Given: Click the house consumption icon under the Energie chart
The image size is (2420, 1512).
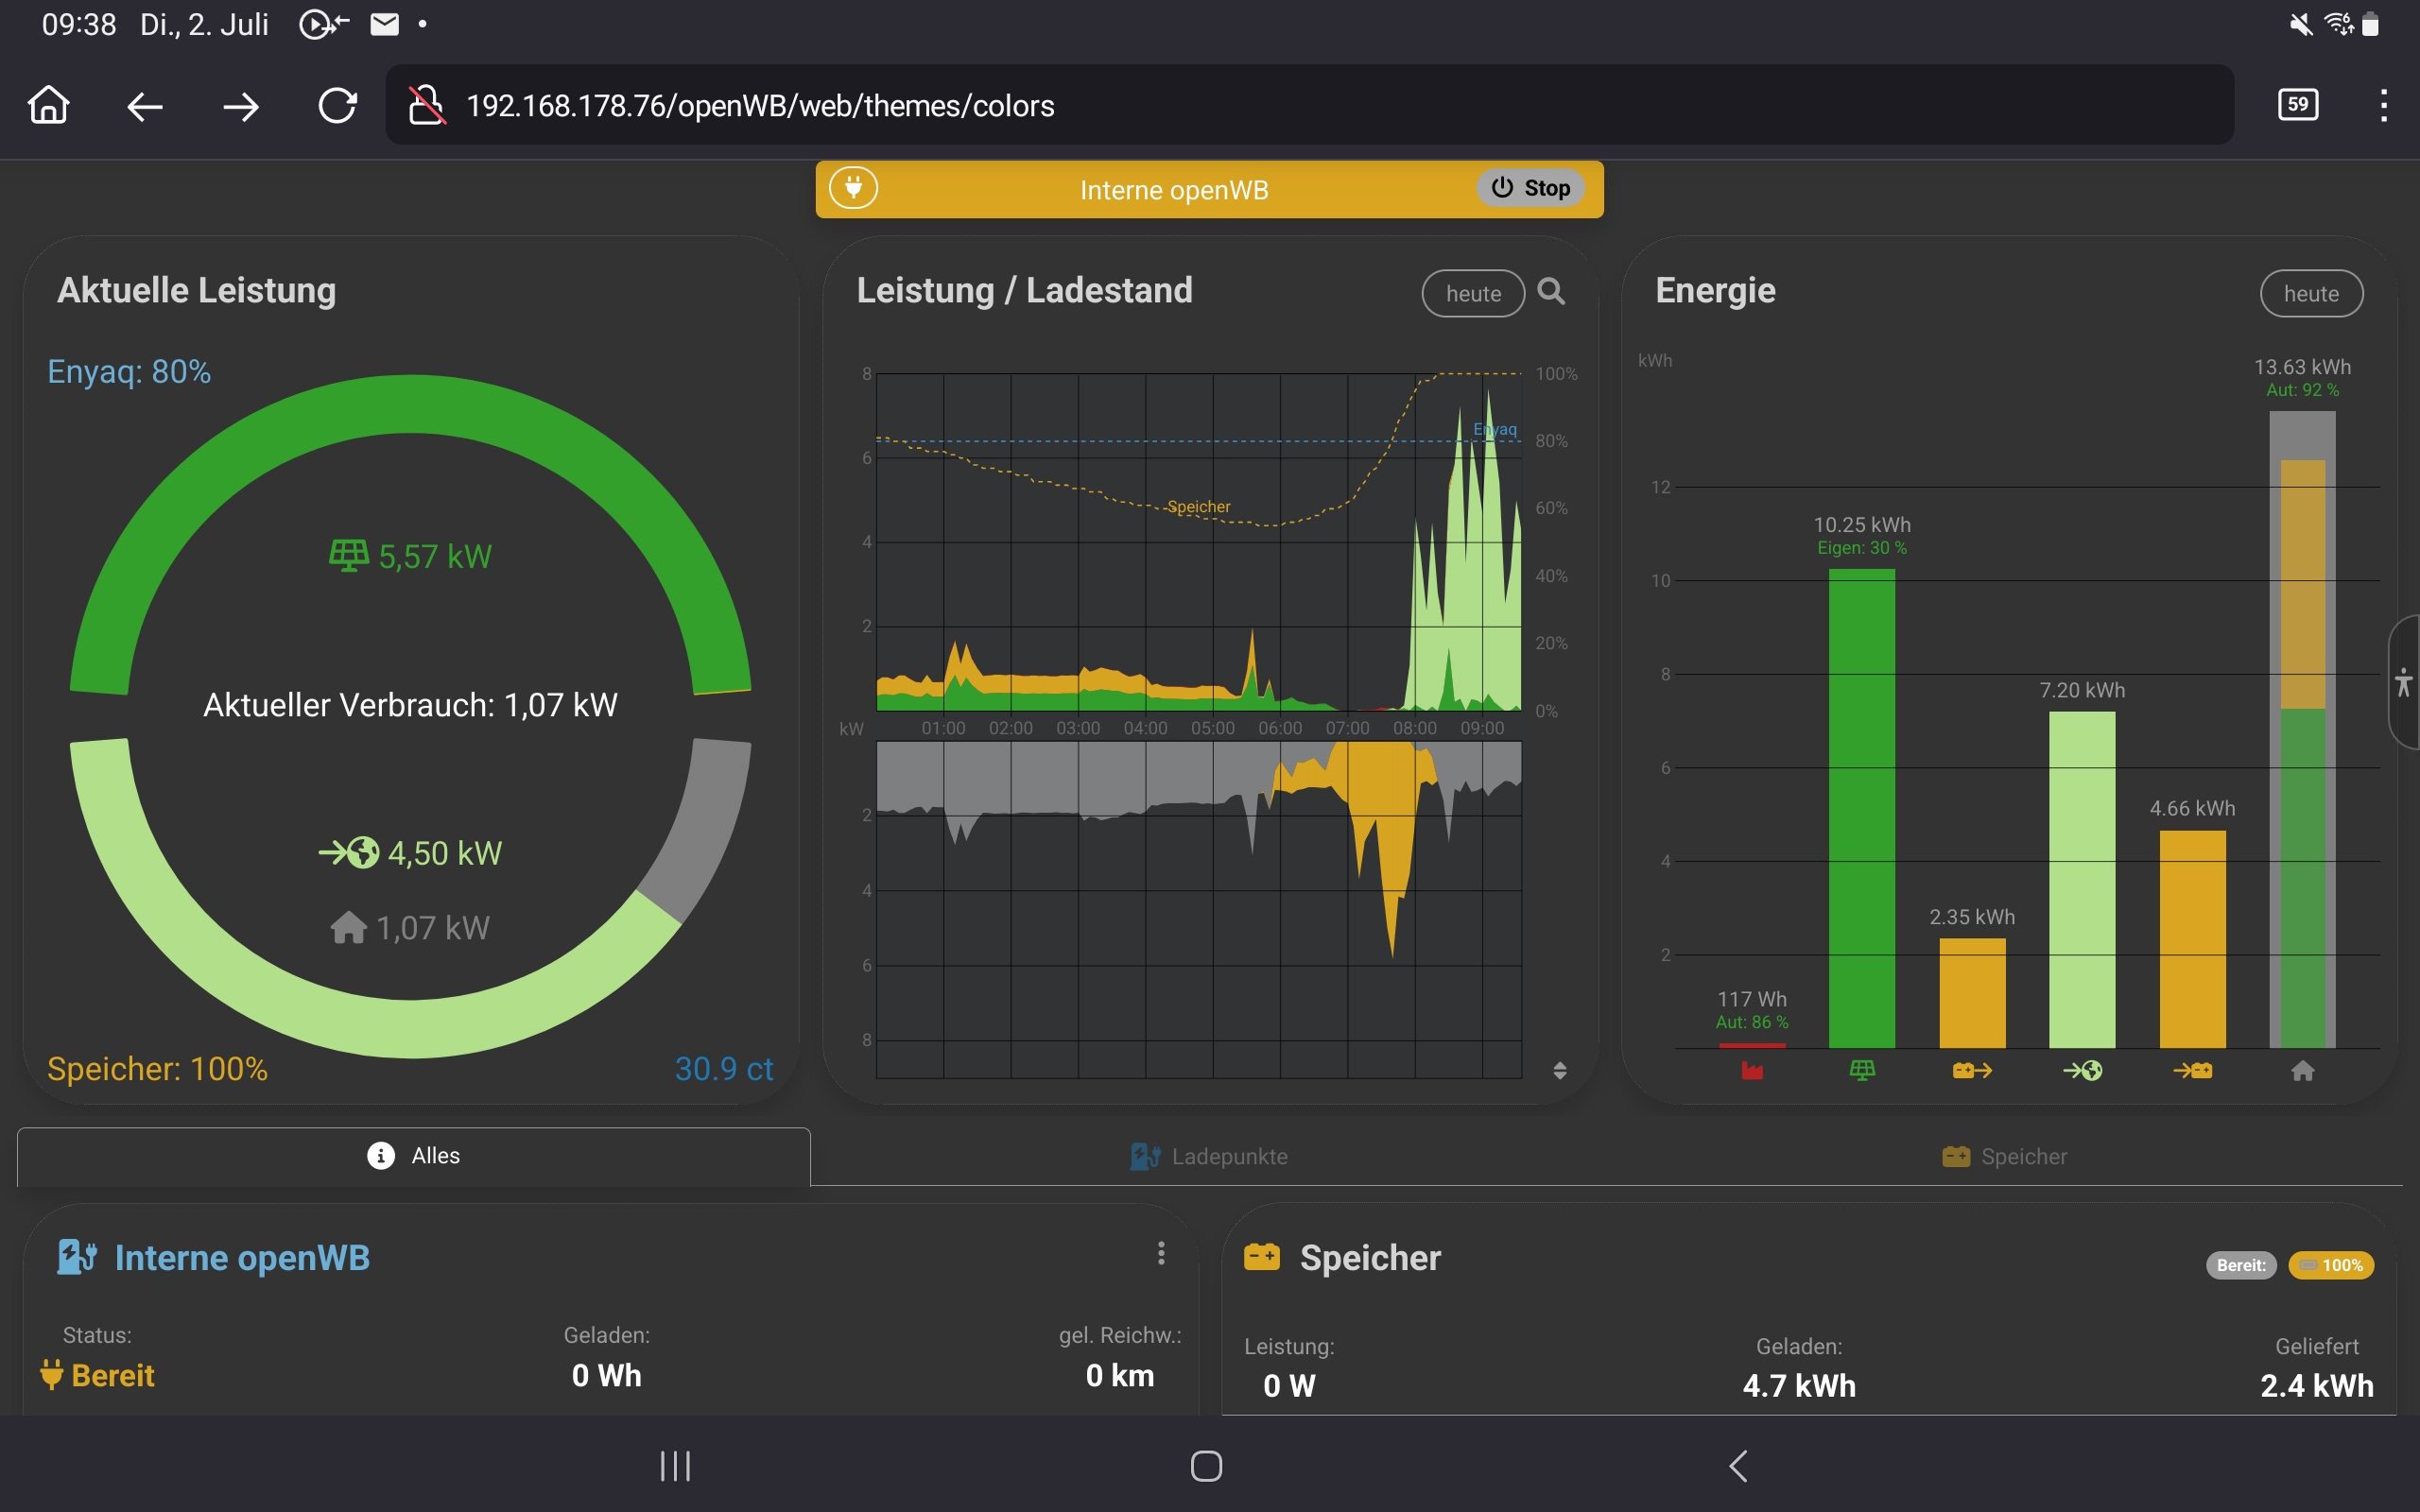Looking at the screenshot, I should coord(2302,1071).
